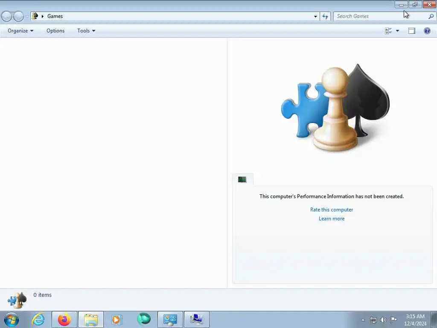Click the '0 items' status text

42,295
